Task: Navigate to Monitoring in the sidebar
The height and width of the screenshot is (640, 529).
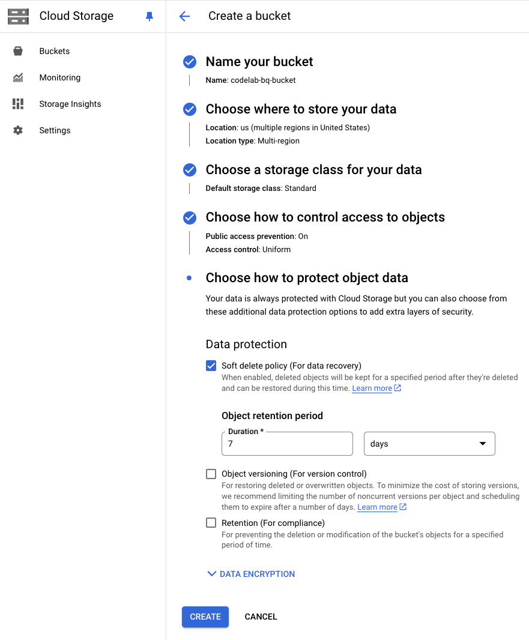Action: click(x=60, y=77)
